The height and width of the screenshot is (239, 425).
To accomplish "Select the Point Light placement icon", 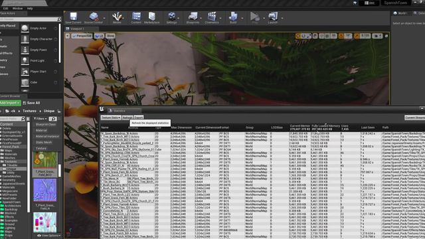I will point(25,60).
